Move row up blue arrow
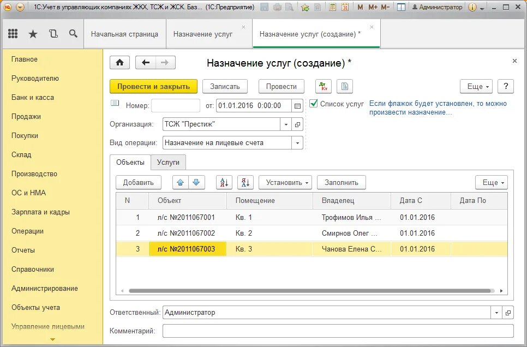 tap(180, 183)
